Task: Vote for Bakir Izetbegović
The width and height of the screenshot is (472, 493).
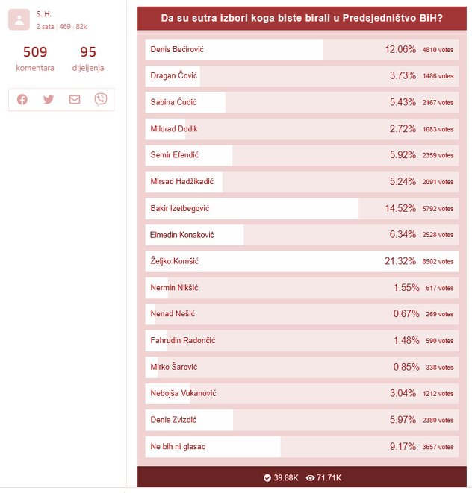Action: 302,208
